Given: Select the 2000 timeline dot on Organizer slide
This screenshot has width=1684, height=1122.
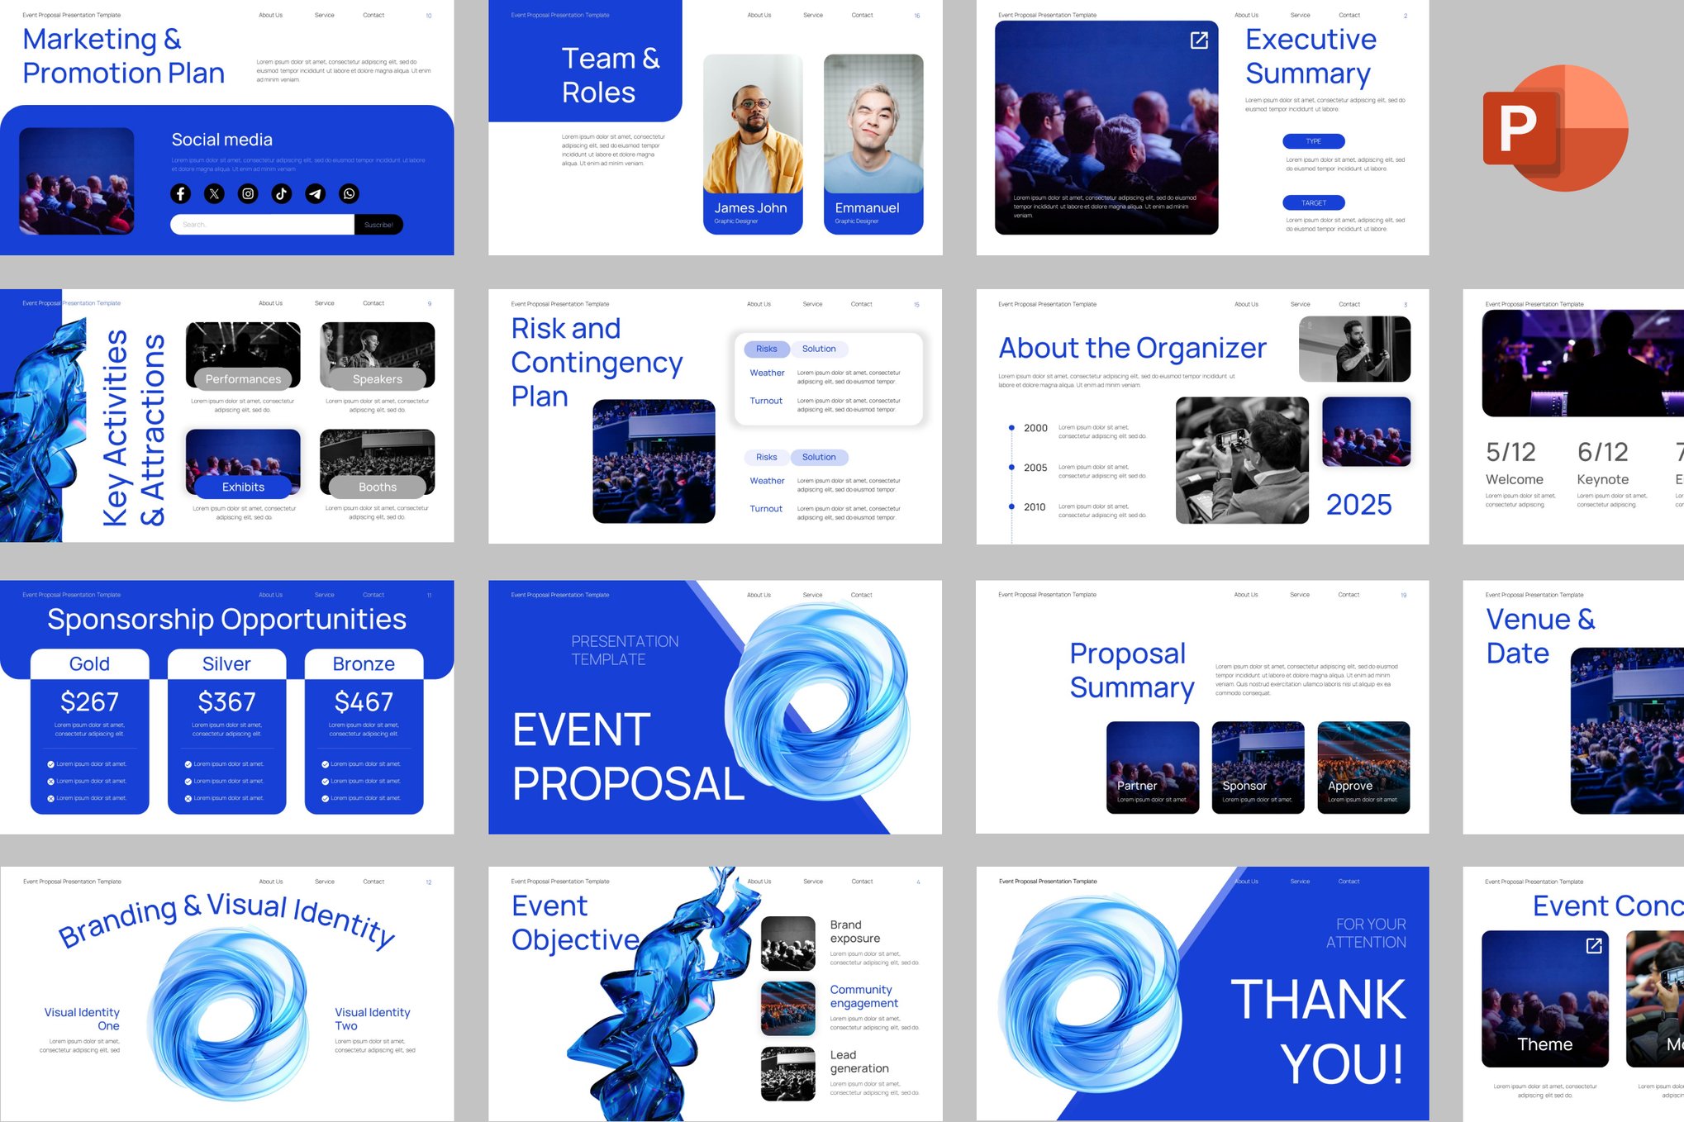Looking at the screenshot, I should pos(1011,428).
